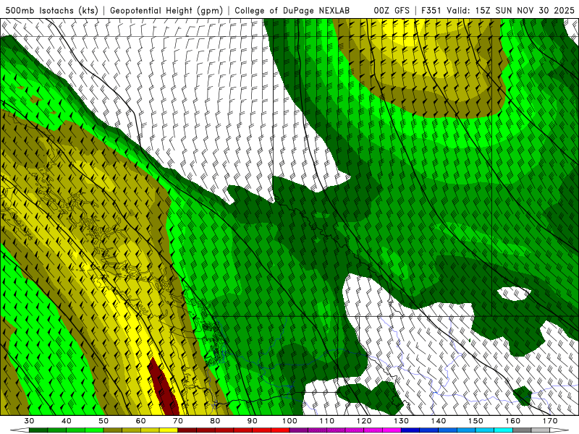This screenshot has width=579, height=434.
Task: Click the legend value 150
Action: click(476, 421)
